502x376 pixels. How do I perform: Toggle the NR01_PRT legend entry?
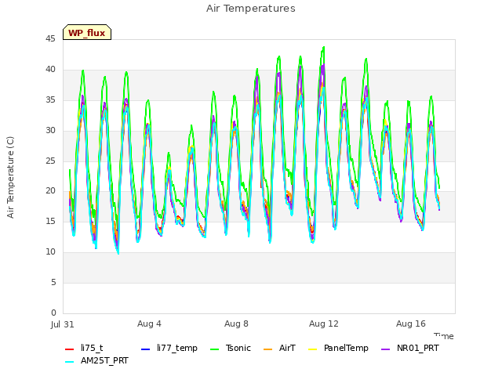[410, 348]
